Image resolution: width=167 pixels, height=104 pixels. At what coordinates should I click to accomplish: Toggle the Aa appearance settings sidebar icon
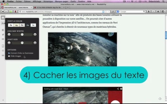click(x=3, y=23)
